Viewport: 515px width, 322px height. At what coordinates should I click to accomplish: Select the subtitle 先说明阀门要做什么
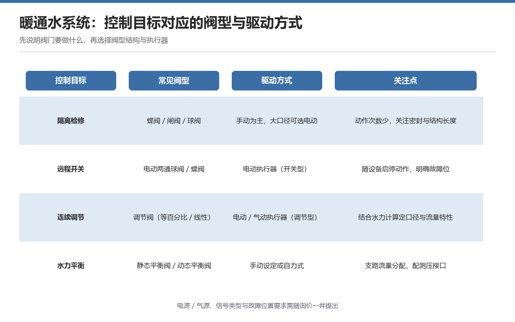coord(51,40)
